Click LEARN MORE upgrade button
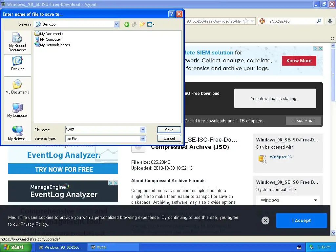 [x=304, y=121]
